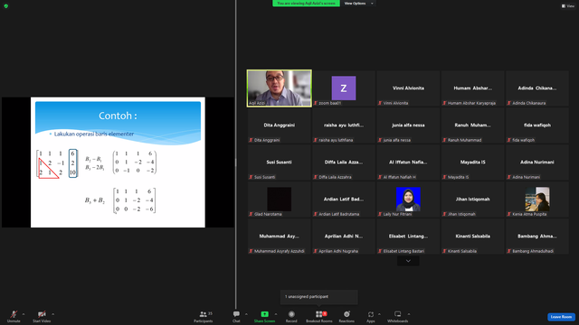Click the Record icon
The width and height of the screenshot is (579, 325).
[291, 314]
